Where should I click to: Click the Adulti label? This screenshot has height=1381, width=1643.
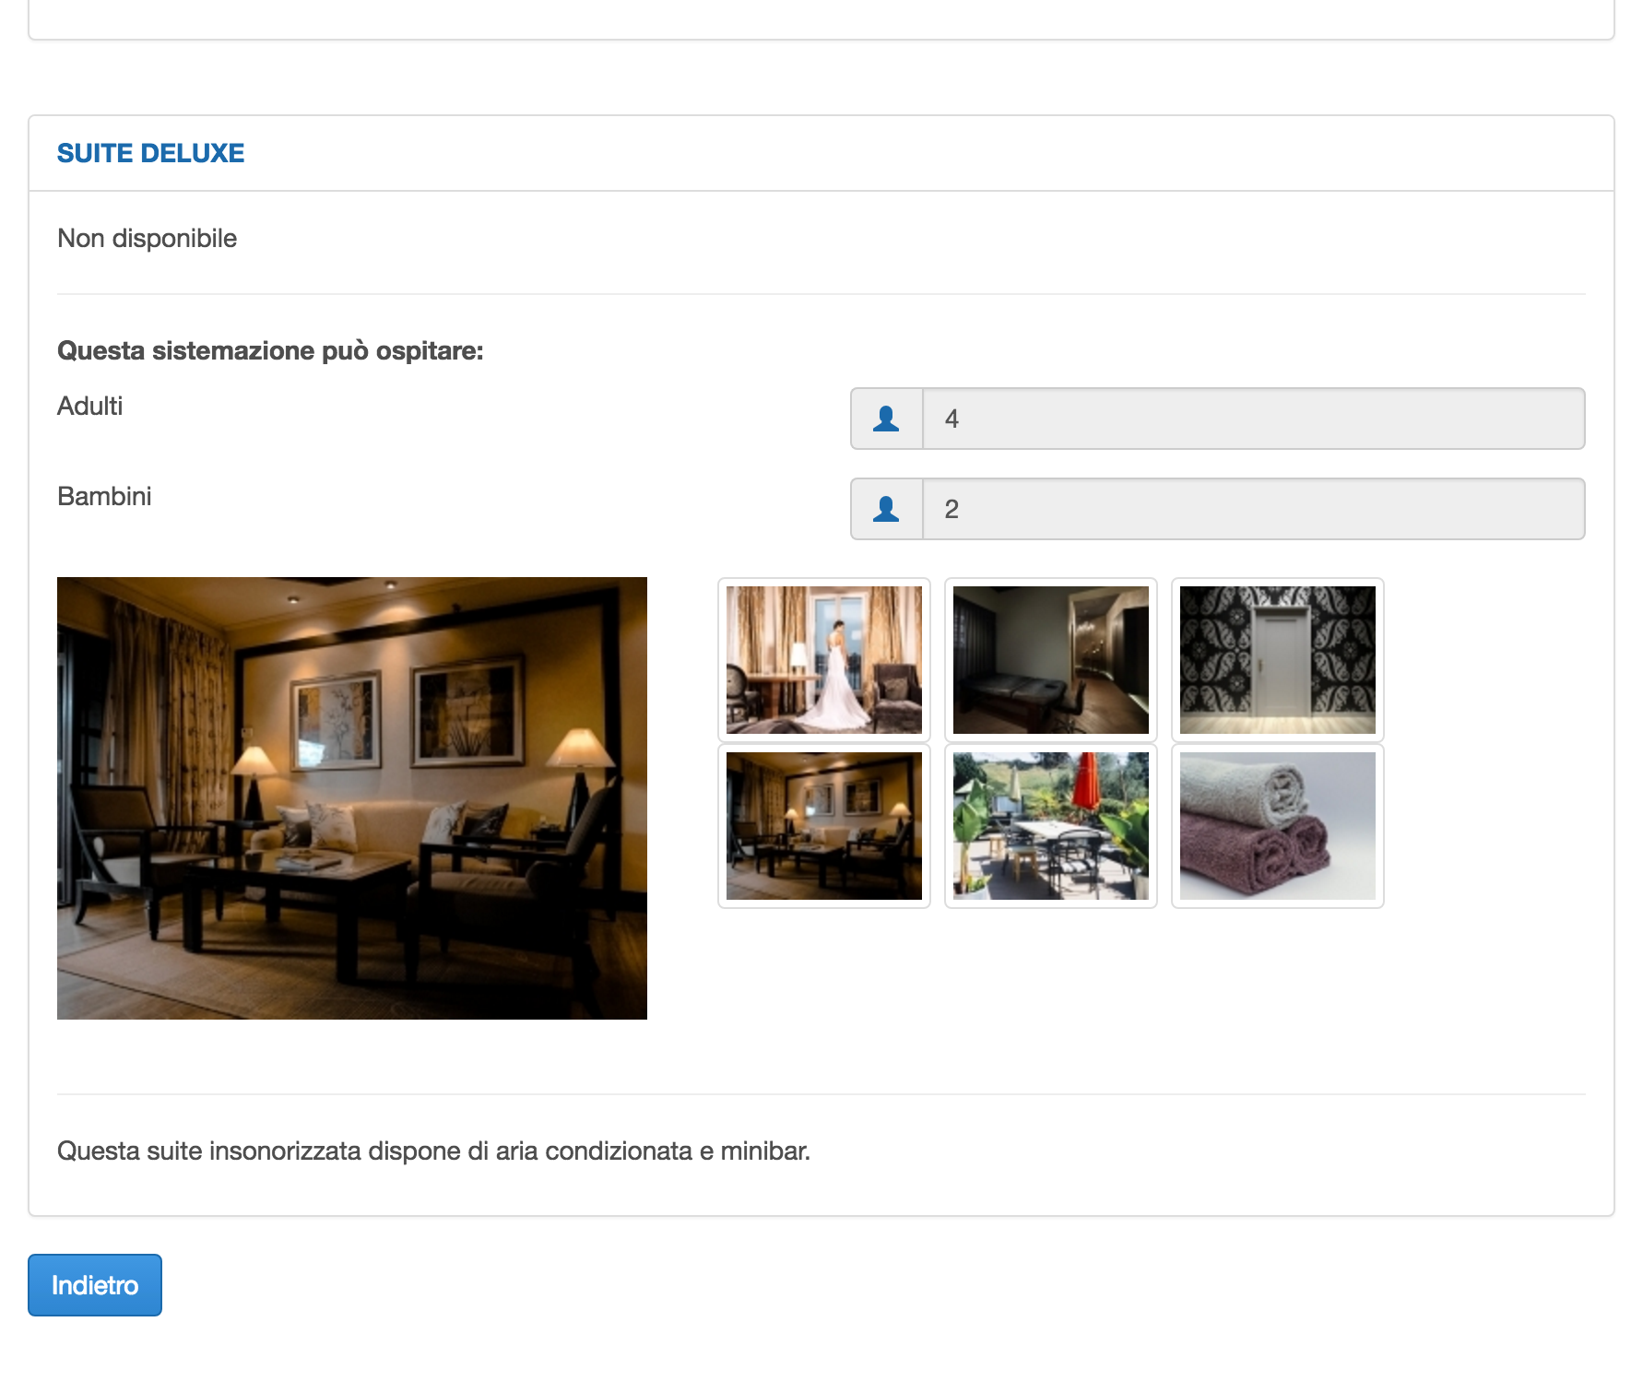coord(90,407)
